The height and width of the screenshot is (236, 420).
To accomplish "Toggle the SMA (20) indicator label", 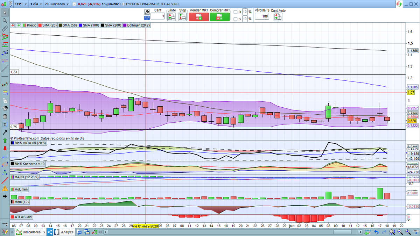I will point(47,25).
